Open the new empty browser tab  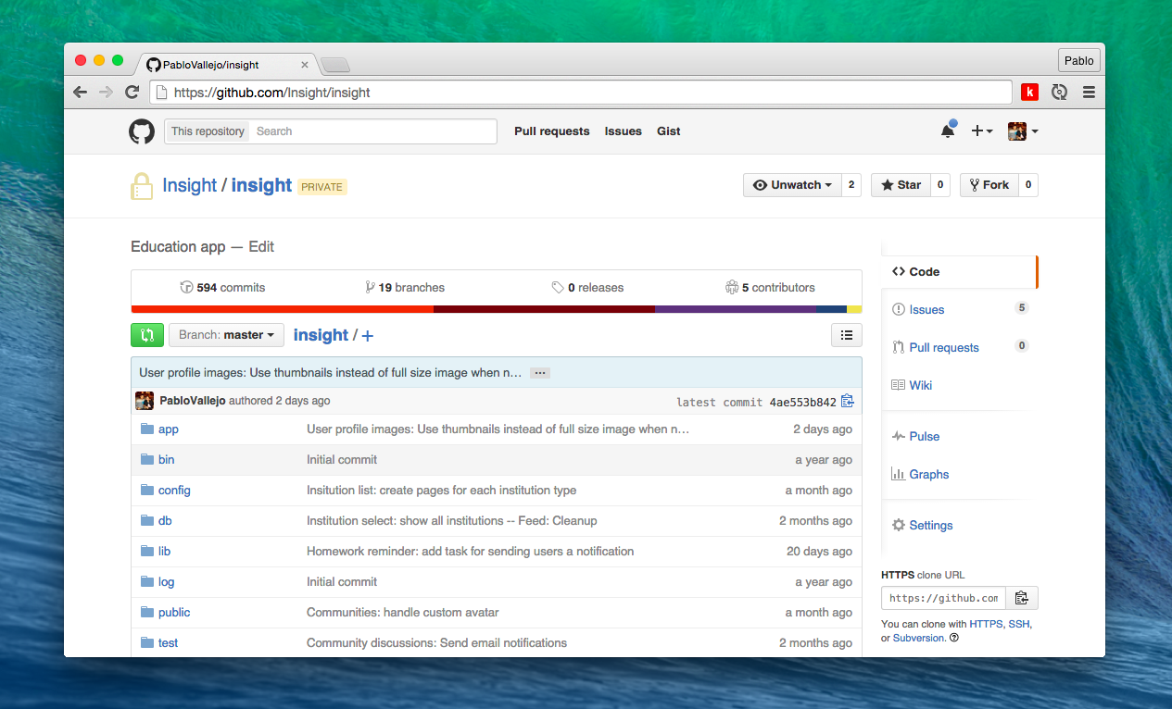pos(334,65)
